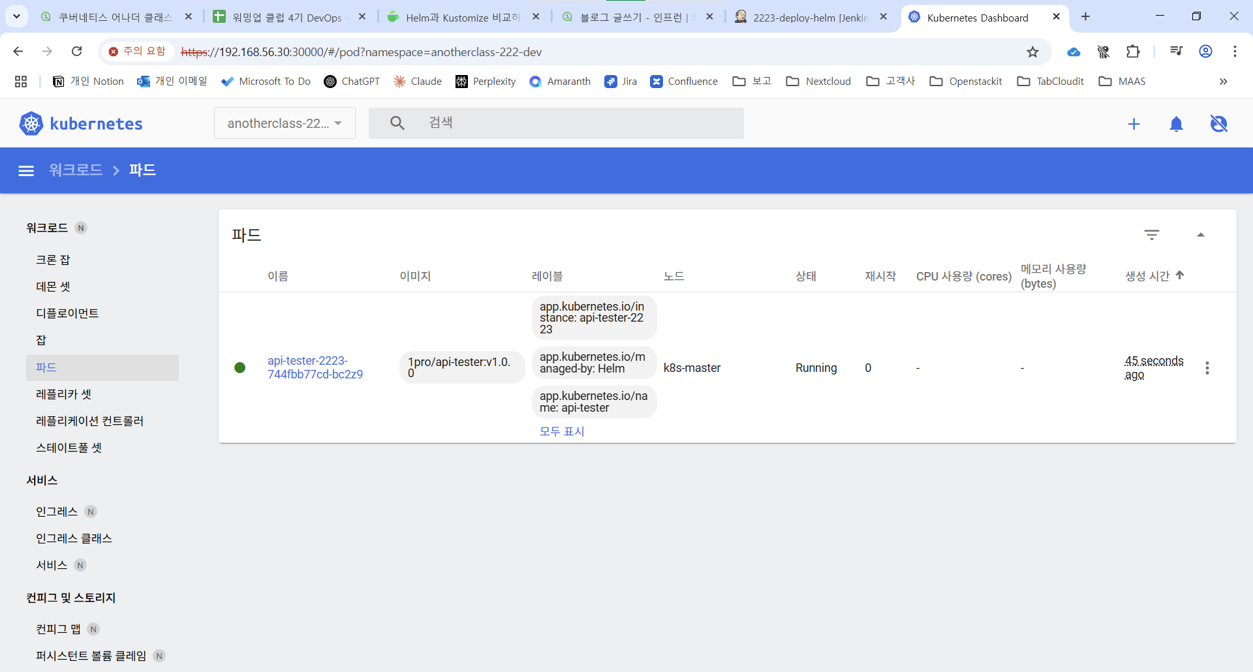The width and height of the screenshot is (1253, 672).
Task: Open the pod list filter icon
Action: pos(1152,235)
